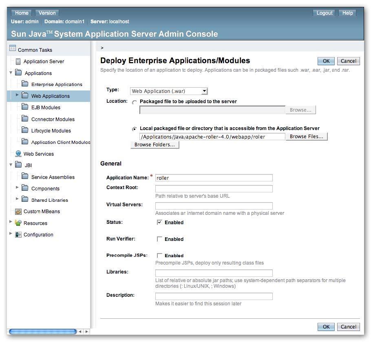Click the sidebar horizontal scrollbar thumb
Viewport: 371px width, 342px height.
(x=43, y=331)
